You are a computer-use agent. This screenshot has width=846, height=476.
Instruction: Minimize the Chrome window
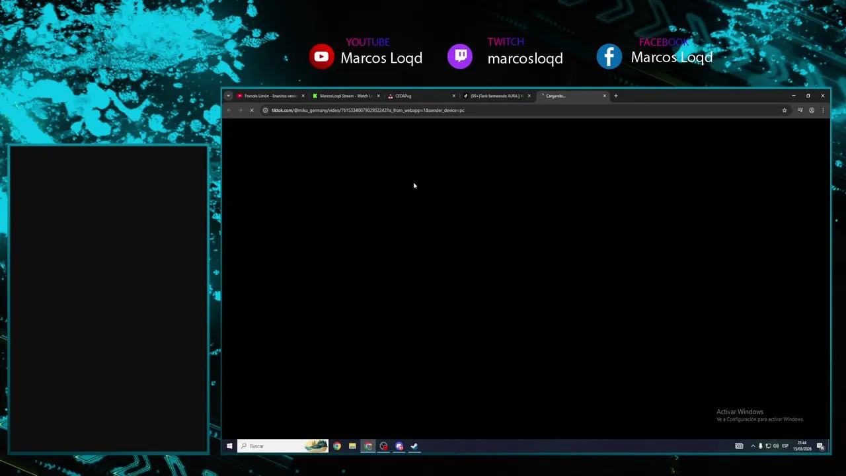click(x=794, y=96)
